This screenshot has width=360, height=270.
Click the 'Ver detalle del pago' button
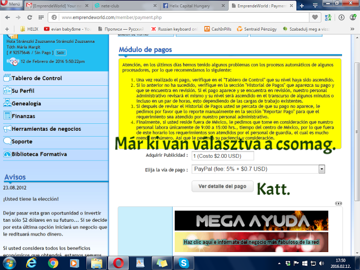click(x=222, y=186)
